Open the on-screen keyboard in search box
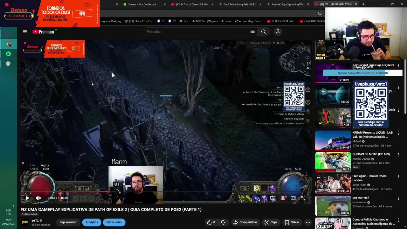 coord(252,31)
